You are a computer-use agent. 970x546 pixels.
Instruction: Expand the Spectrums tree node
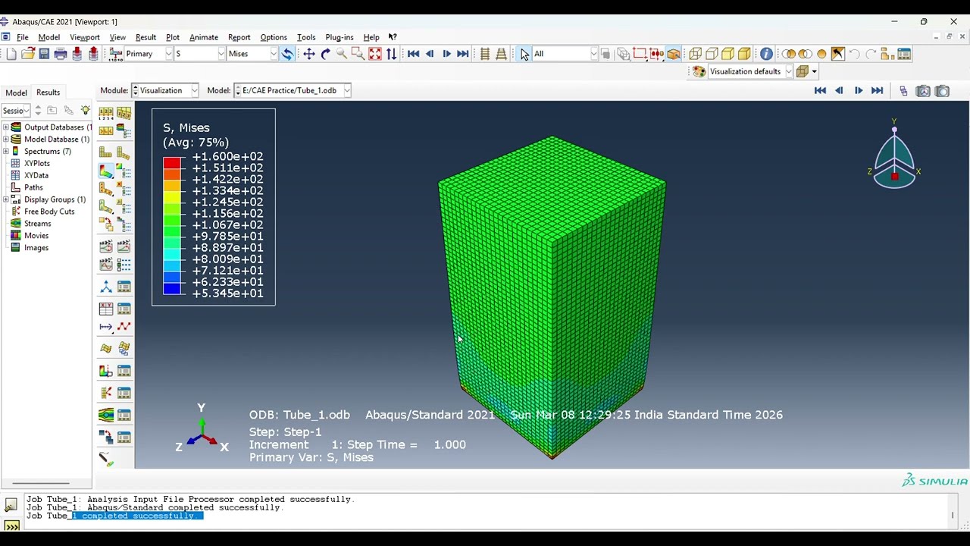tap(6, 152)
